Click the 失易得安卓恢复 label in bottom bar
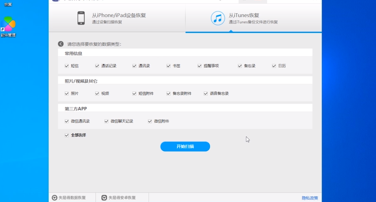 [x=122, y=198]
